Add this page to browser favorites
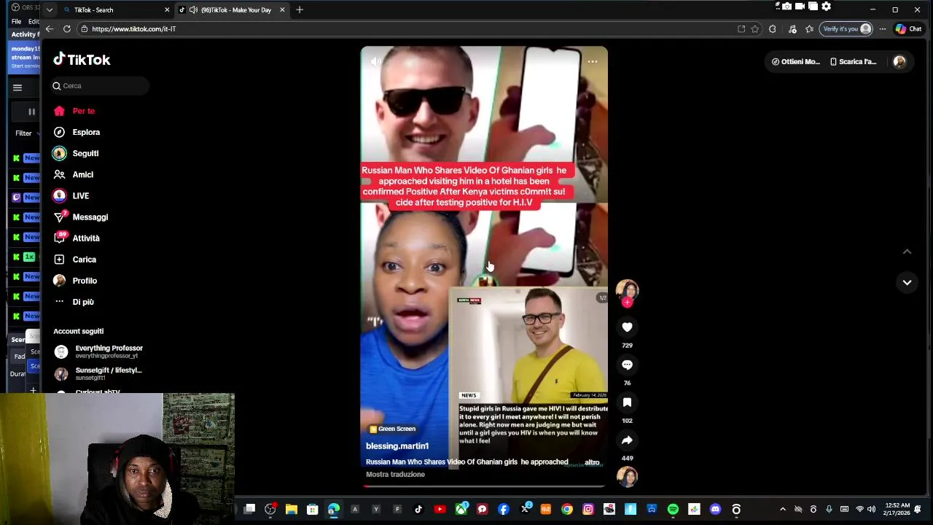 tap(755, 29)
